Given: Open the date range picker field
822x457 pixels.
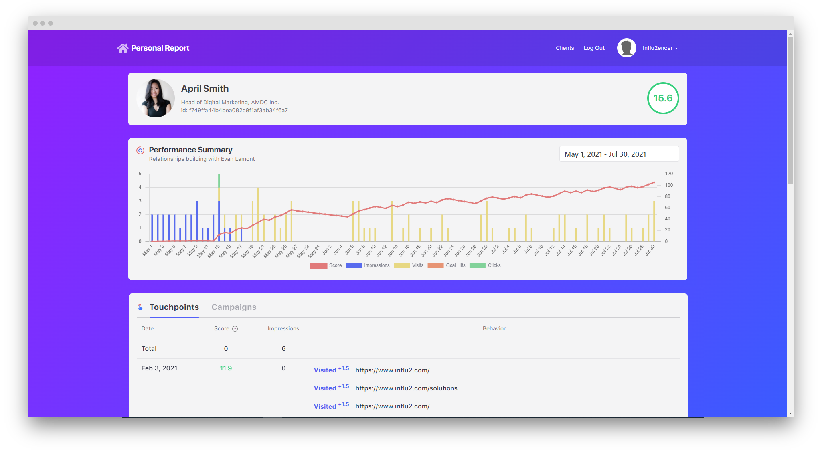Looking at the screenshot, I should tap(619, 154).
